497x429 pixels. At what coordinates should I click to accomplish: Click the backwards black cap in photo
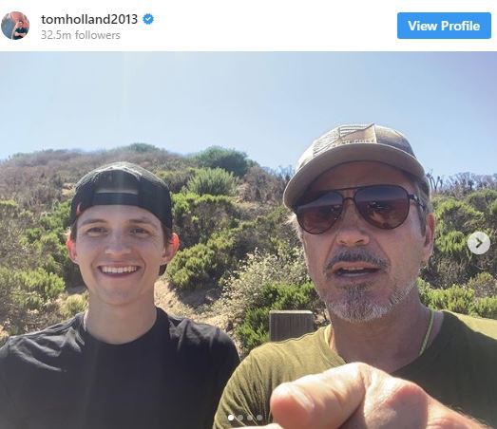point(122,190)
